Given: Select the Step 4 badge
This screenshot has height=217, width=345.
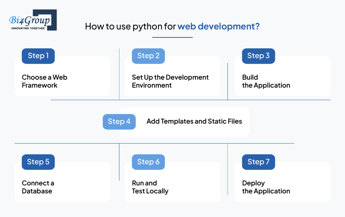Looking at the screenshot, I should pyautogui.click(x=119, y=122).
